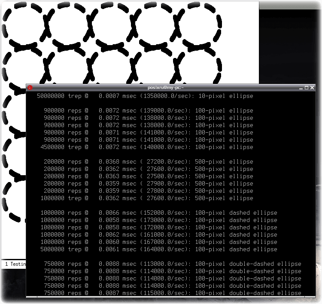Select the '164000.0/sec' summary rate
The image size is (322, 304).
164,249
